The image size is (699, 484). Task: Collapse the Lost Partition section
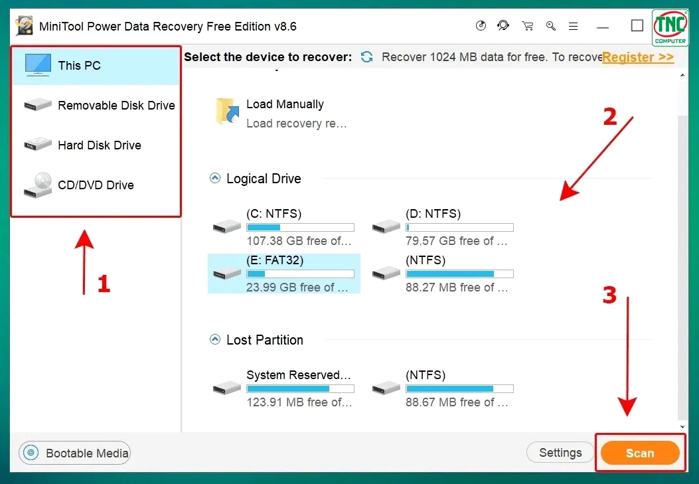215,340
